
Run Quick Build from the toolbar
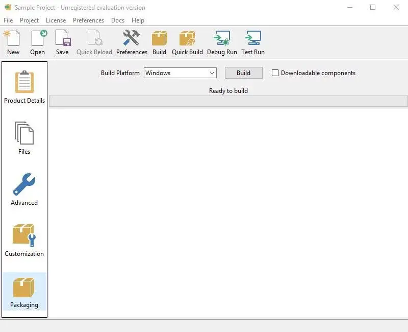point(187,42)
